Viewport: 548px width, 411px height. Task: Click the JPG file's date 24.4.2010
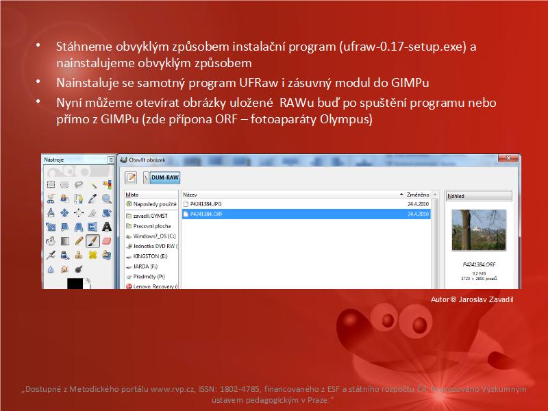pyautogui.click(x=418, y=204)
